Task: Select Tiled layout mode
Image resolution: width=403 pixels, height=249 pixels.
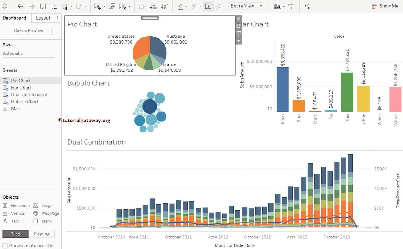Action: coord(15,234)
